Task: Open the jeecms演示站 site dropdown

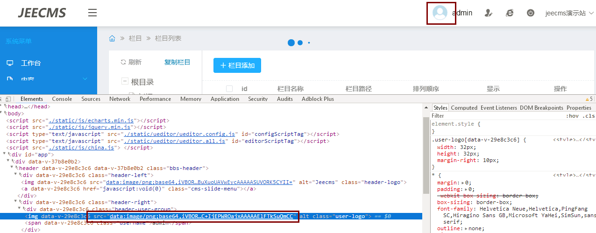Action: [x=569, y=13]
